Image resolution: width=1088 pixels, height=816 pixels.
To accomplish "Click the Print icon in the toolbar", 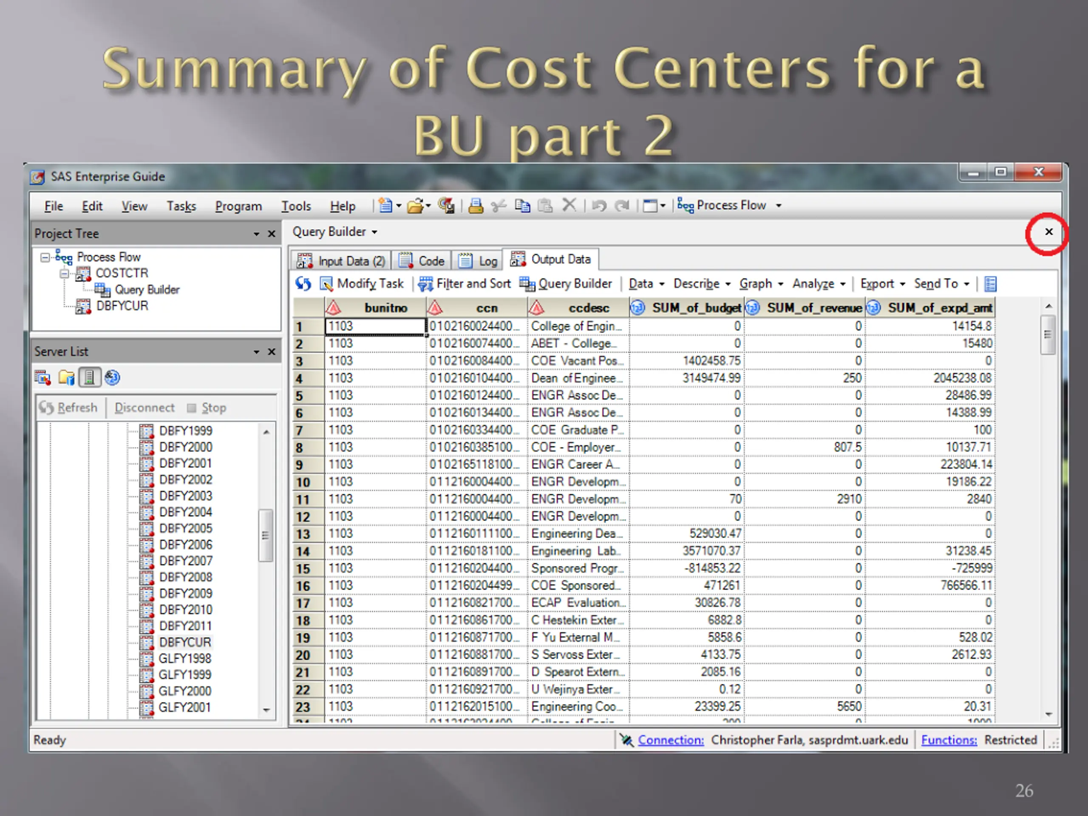I will click(x=475, y=206).
